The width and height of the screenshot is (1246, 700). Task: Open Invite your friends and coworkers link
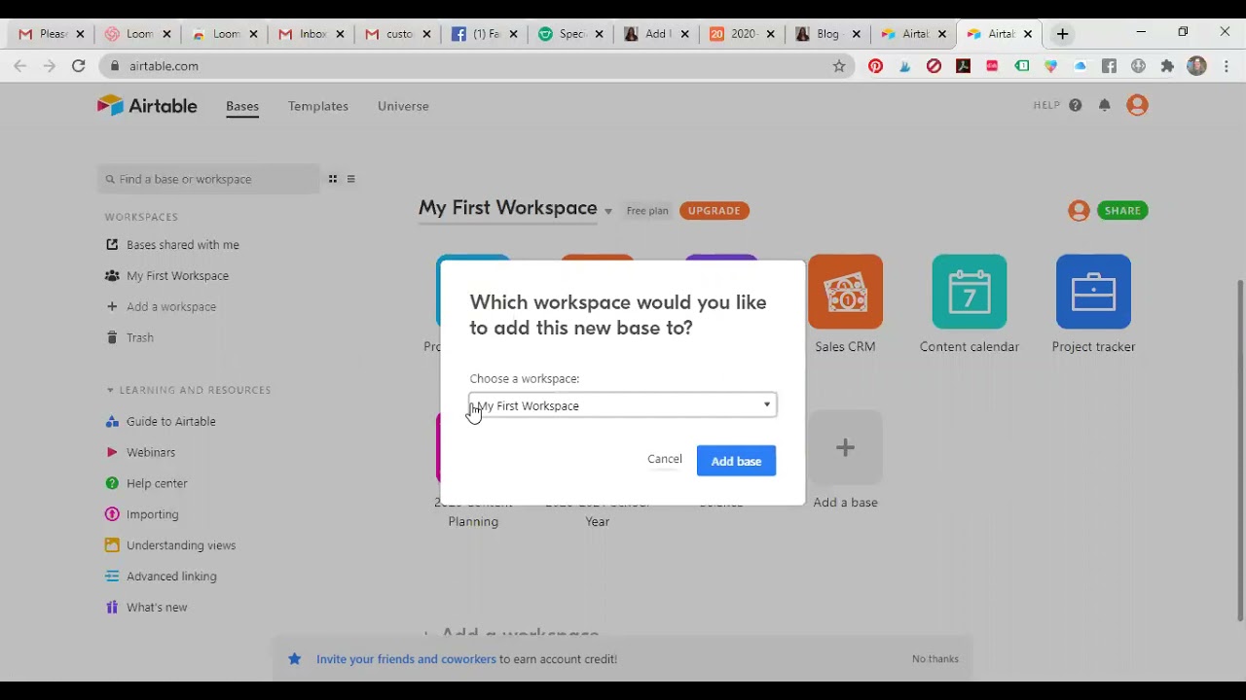coord(406,659)
